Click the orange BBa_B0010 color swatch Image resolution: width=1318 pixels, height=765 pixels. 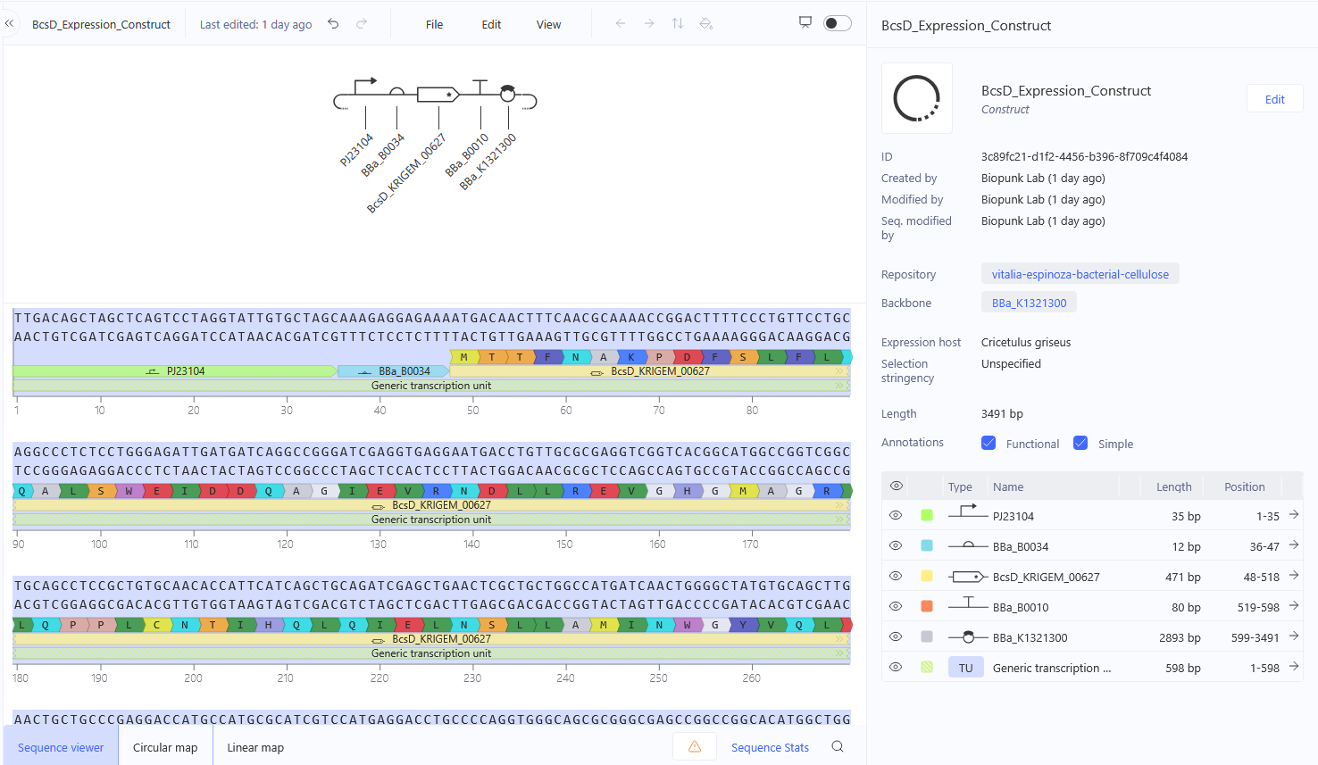click(x=927, y=606)
